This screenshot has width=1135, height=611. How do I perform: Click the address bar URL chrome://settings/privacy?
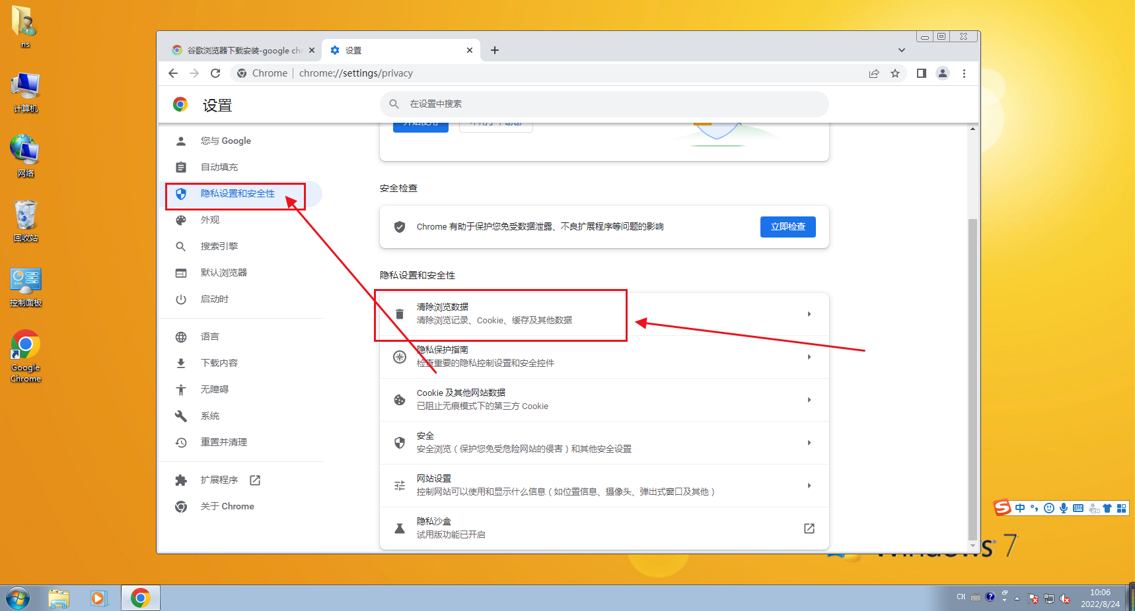(356, 73)
